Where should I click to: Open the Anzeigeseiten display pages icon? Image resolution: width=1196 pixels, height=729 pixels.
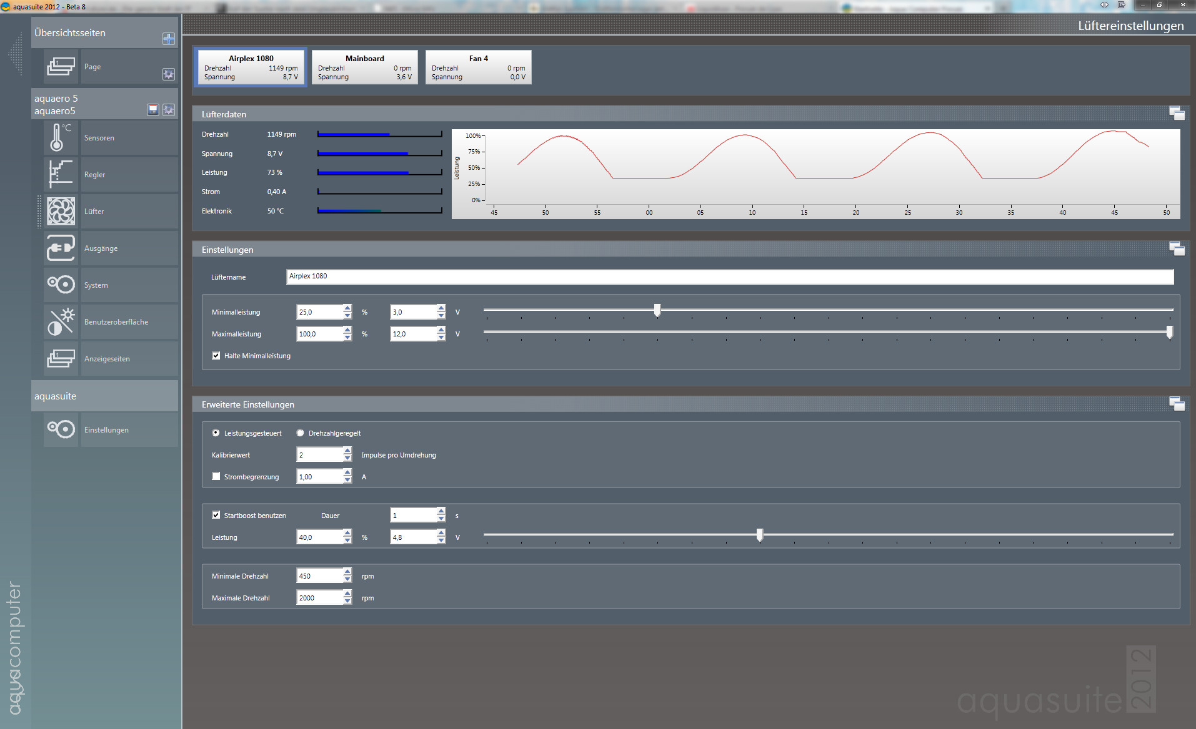[x=61, y=359]
